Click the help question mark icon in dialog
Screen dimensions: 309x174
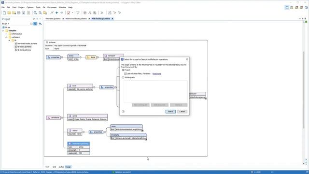[x=123, y=112]
